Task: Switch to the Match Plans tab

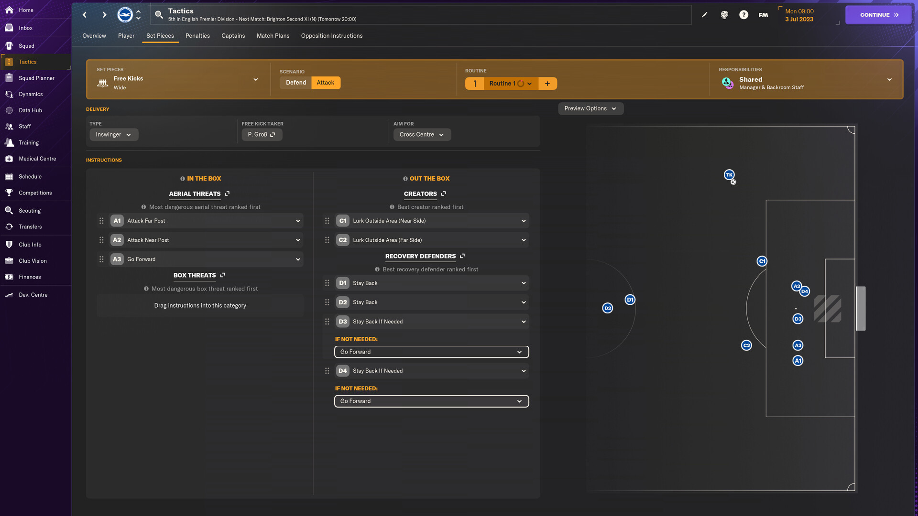Action: point(273,36)
